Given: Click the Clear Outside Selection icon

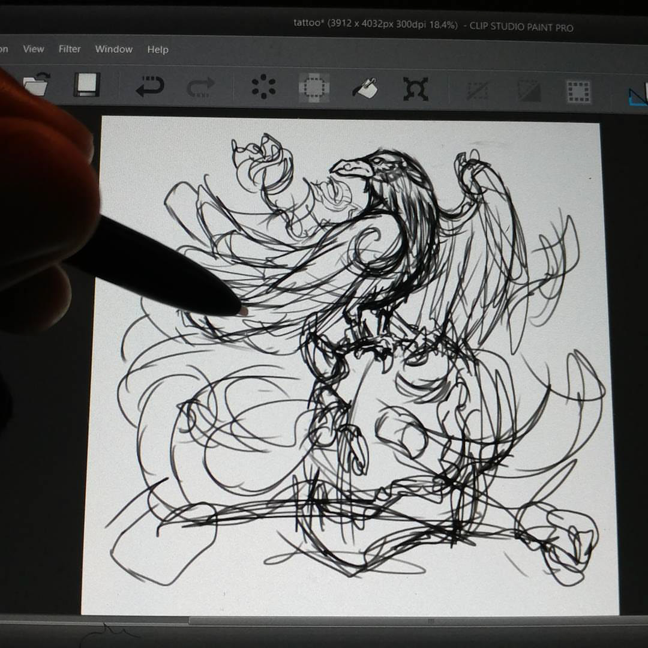Looking at the screenshot, I should (314, 88).
